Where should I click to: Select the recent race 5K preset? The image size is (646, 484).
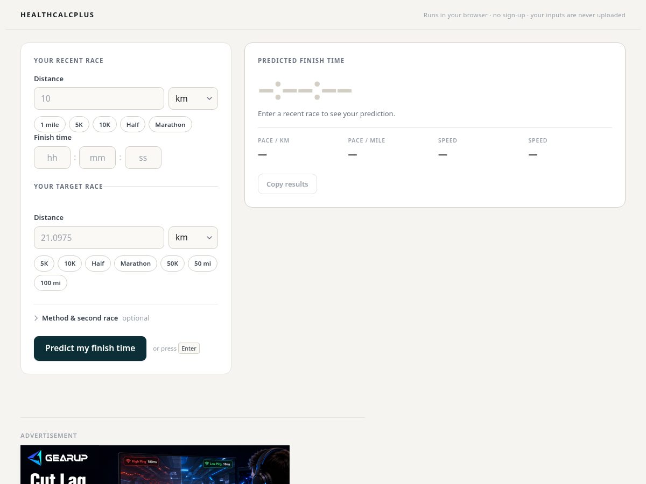(79, 125)
